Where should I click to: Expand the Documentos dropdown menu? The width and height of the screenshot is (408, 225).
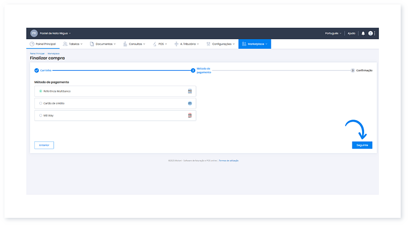(x=103, y=44)
